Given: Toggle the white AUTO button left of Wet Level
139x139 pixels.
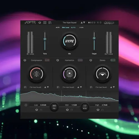Looking at the screenshot, I should (58, 28).
